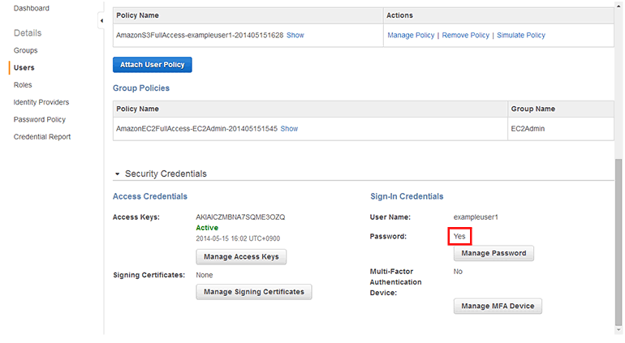This screenshot has height=343, width=625.
Task: Click the Manage Policy link
Action: click(411, 36)
